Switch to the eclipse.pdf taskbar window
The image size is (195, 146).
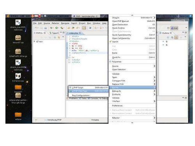(x=57, y=16)
